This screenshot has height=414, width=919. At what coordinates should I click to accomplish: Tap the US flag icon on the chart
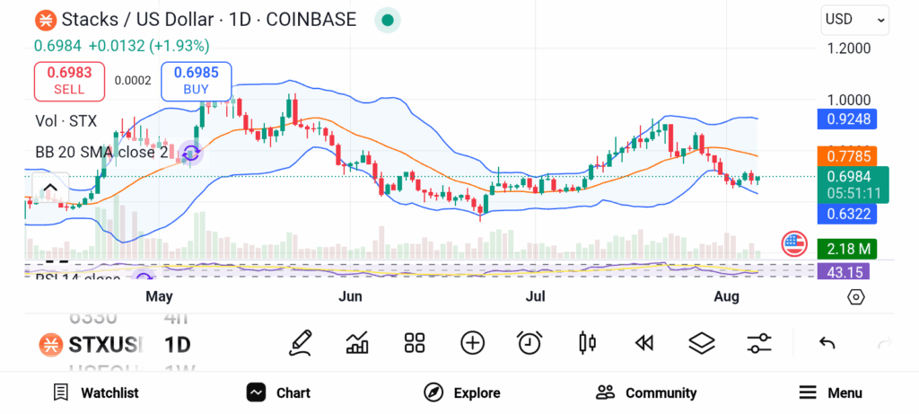coord(793,242)
